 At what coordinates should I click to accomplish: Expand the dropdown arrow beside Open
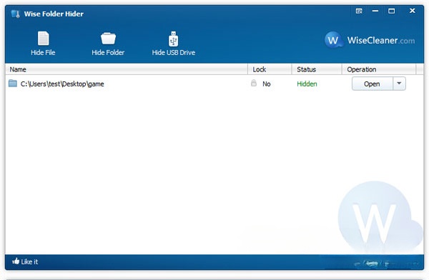399,84
